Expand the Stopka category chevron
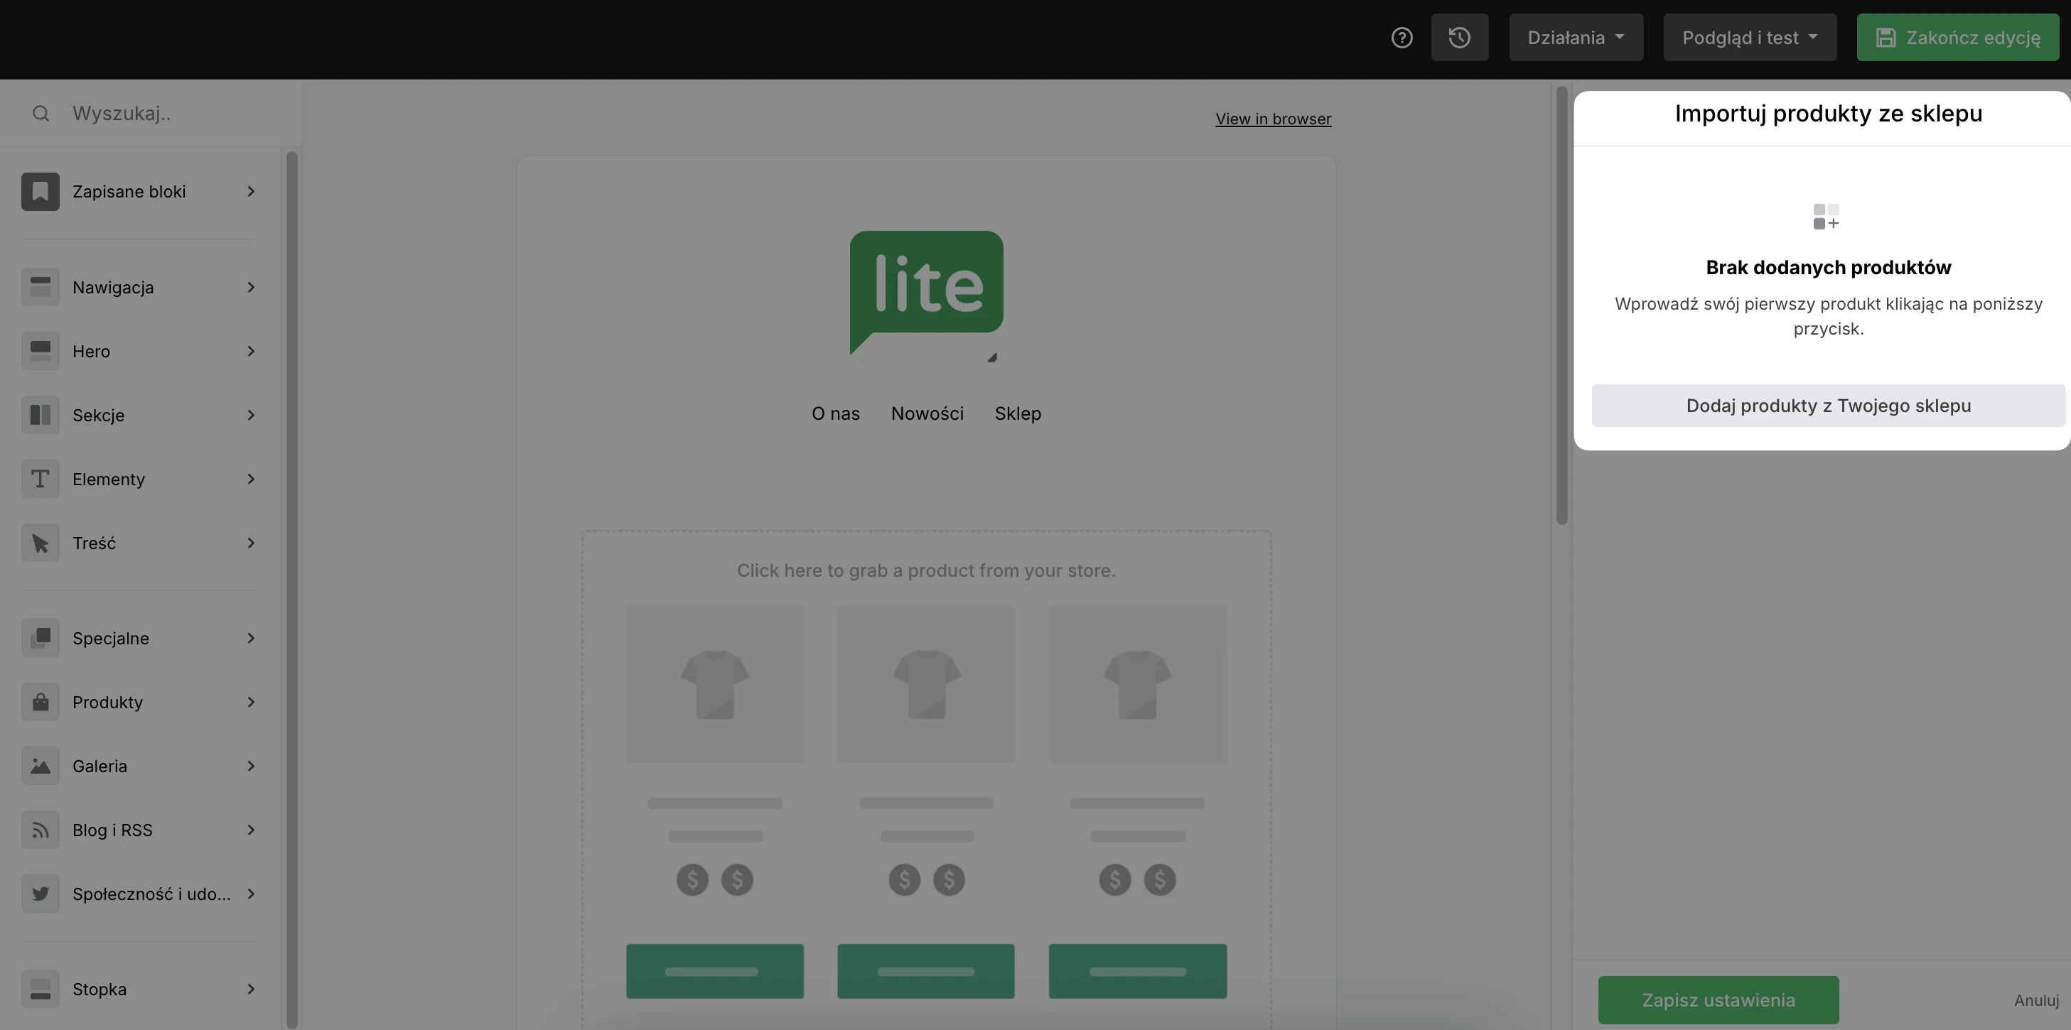This screenshot has height=1030, width=2071. [x=251, y=989]
